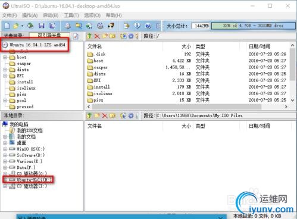Click the red X delete icon in ISO pane
The image size is (297, 219).
(x=97, y=36)
